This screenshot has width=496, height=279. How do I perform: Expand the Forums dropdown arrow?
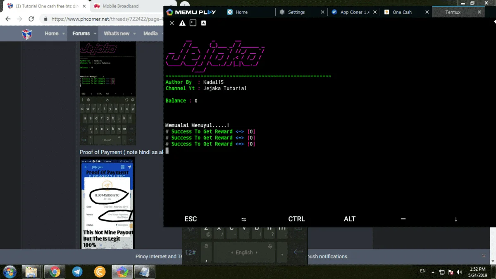pos(95,34)
